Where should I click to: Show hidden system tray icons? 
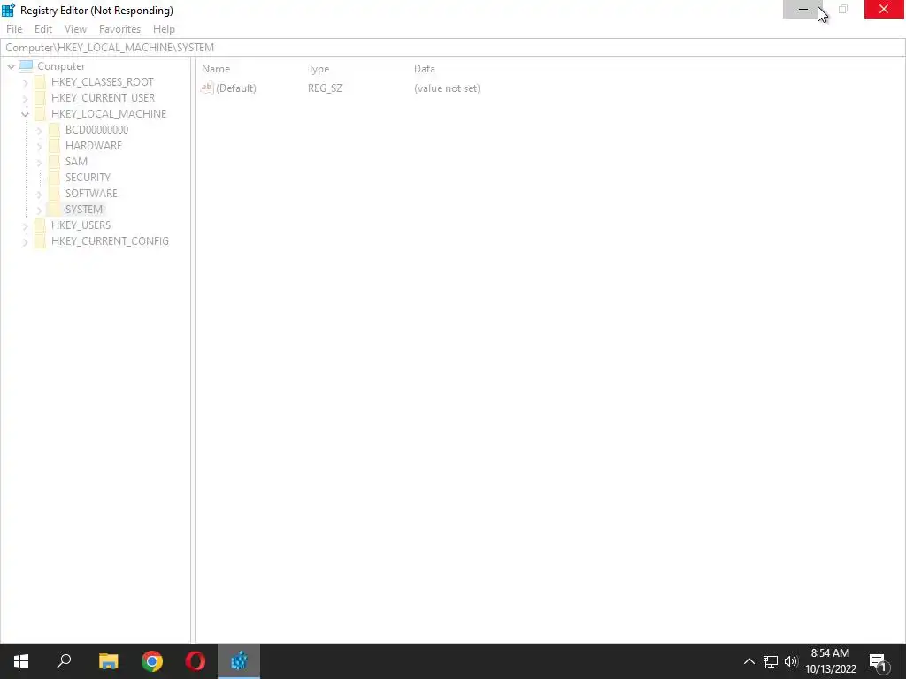(x=749, y=661)
